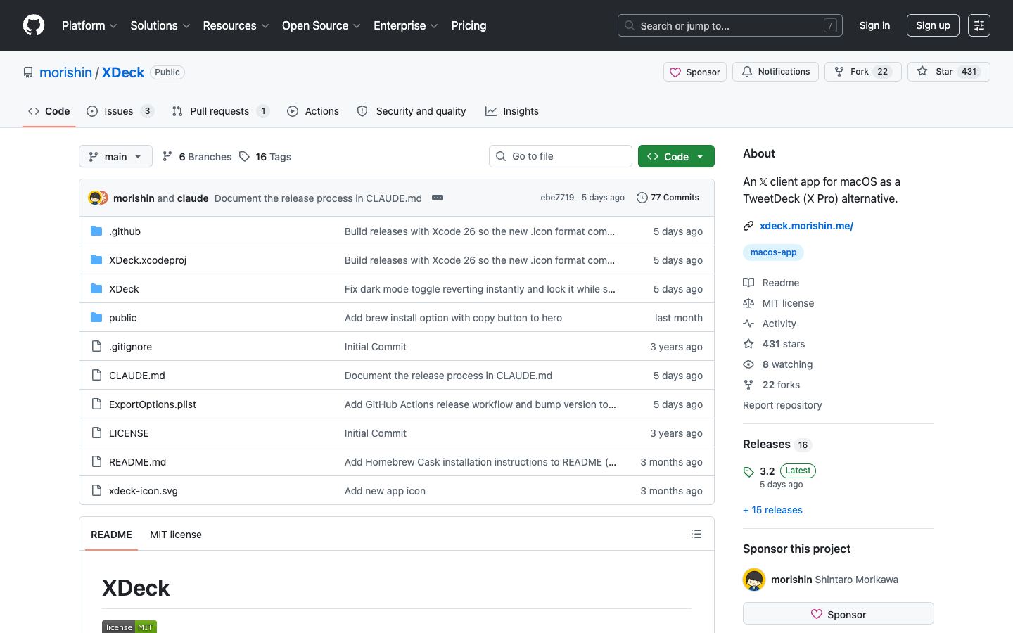This screenshot has width=1013, height=633.
Task: Click the commit author avatar icons
Action: pos(98,198)
